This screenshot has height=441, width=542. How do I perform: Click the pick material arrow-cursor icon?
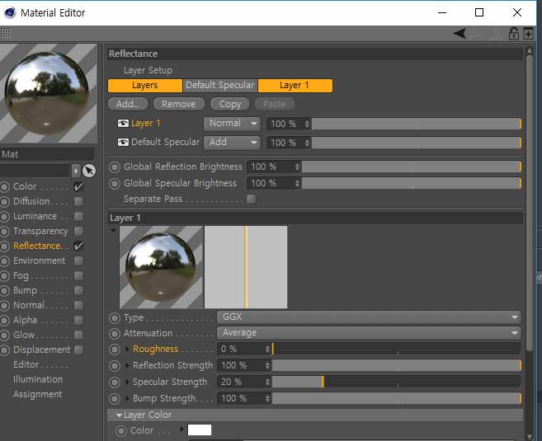(89, 171)
